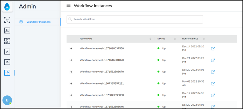Click the text Workflow-honeywell-1671532506646

click(102, 107)
